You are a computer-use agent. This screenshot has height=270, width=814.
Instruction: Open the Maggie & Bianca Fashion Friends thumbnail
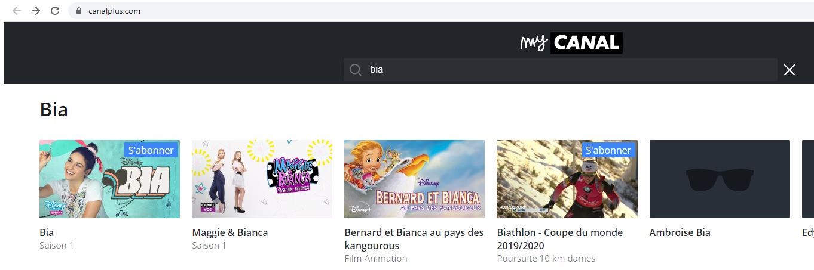[x=262, y=179]
